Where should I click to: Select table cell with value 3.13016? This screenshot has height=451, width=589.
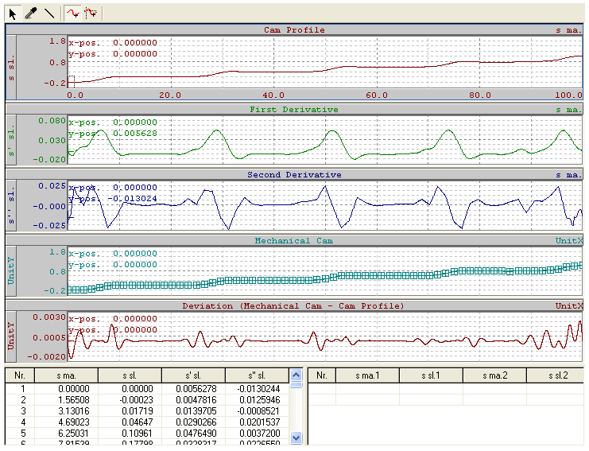click(66, 411)
